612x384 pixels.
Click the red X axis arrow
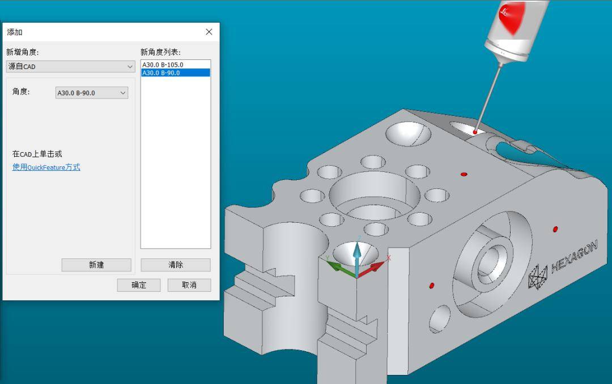pos(376,266)
